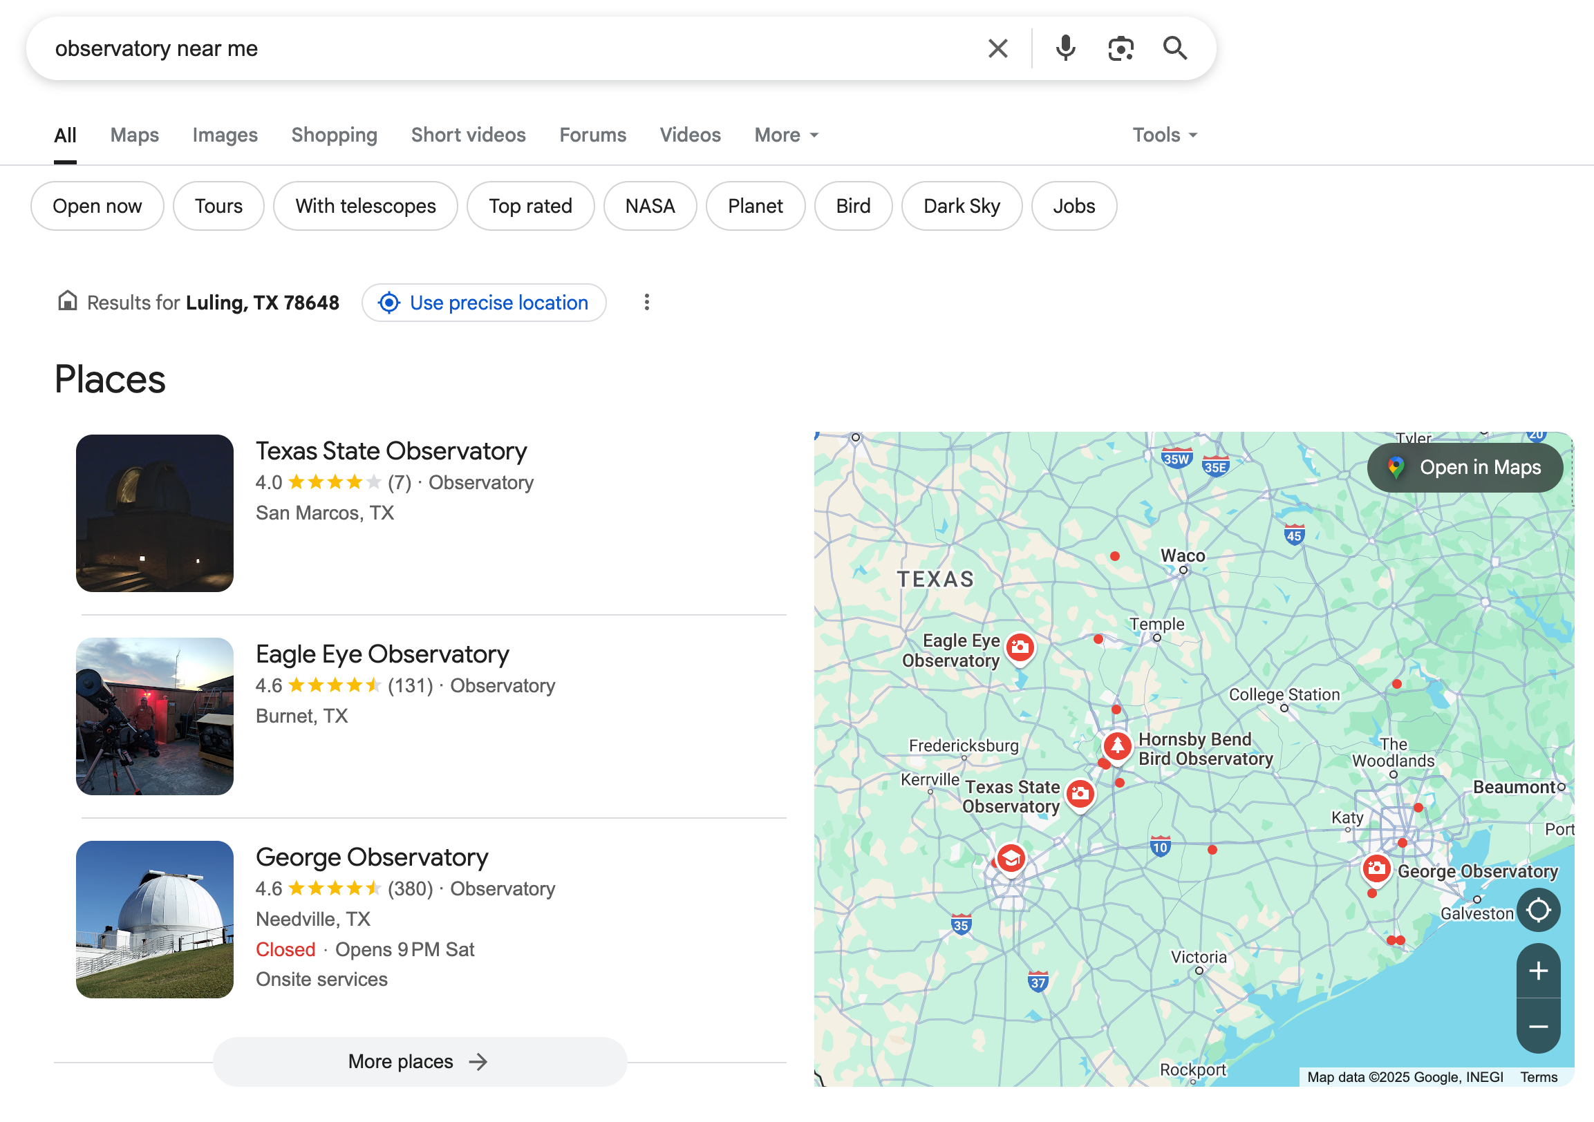Viewport: 1594px width, 1122px height.
Task: Click Use precise location button
Action: point(484,303)
